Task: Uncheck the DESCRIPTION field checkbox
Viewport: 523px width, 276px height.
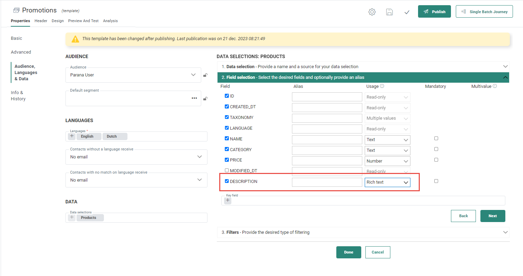Action: [227, 181]
